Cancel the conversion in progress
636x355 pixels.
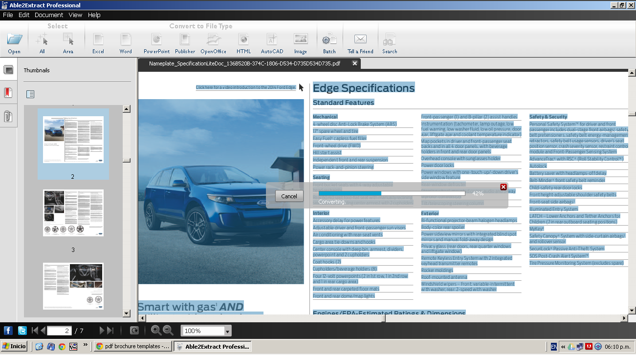(289, 196)
